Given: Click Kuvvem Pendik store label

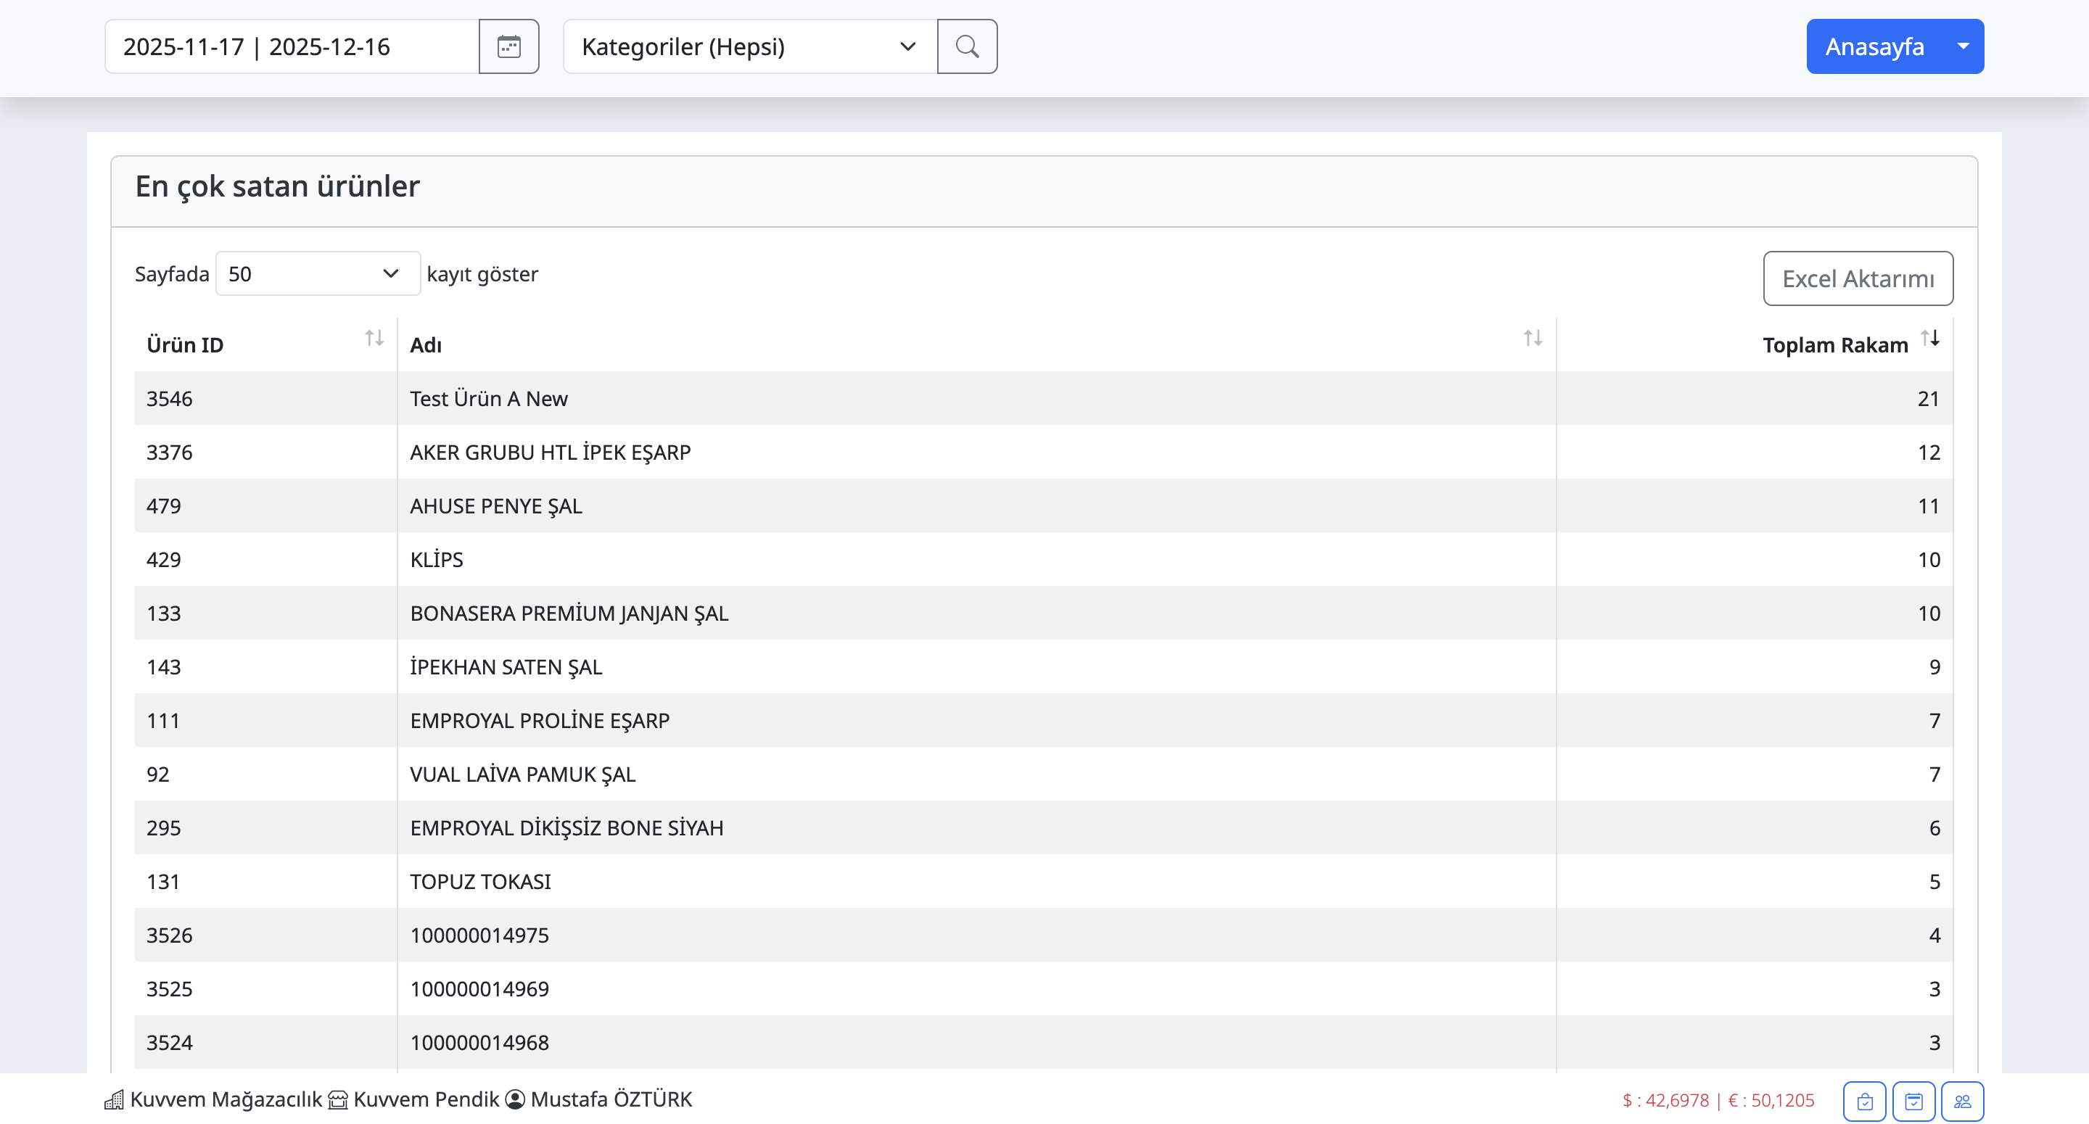Looking at the screenshot, I should point(426,1099).
